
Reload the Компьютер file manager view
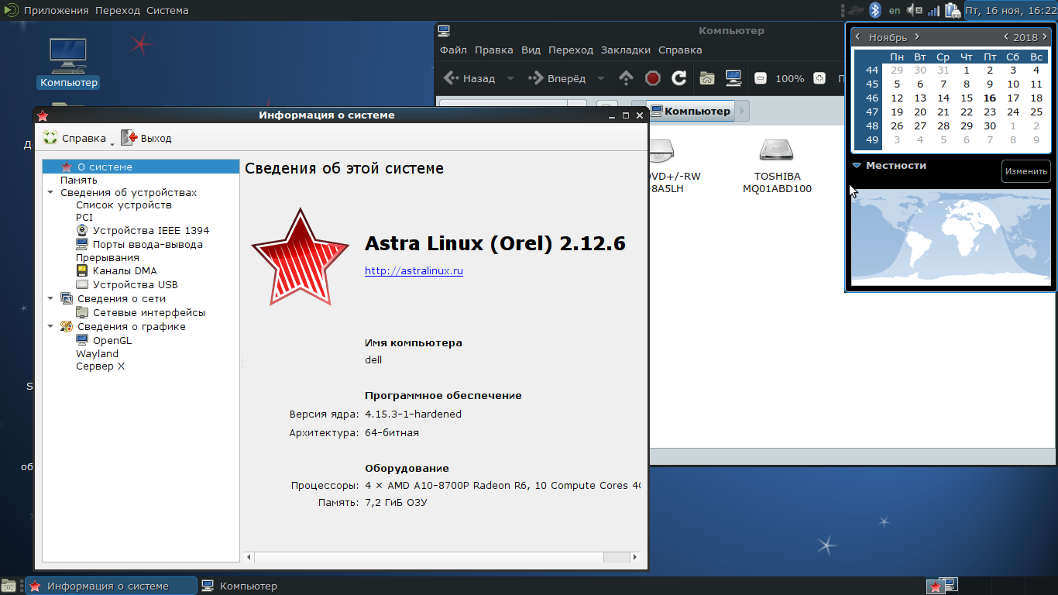coord(679,78)
